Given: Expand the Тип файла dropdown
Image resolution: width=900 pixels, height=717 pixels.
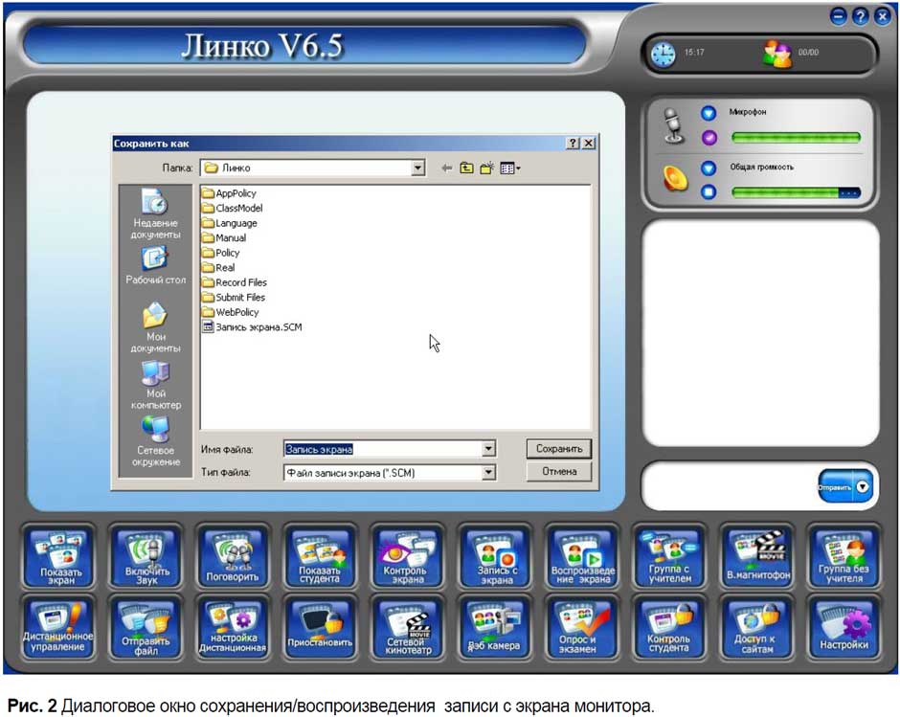Looking at the screenshot, I should 488,472.
